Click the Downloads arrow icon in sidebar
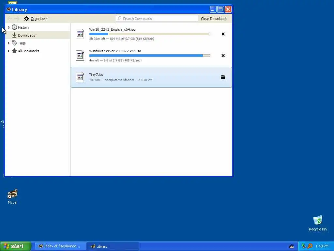 point(14,35)
